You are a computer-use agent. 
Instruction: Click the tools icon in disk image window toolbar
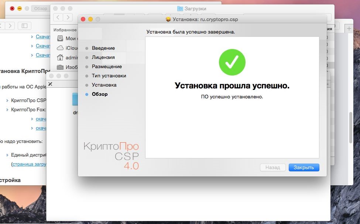coord(50,84)
